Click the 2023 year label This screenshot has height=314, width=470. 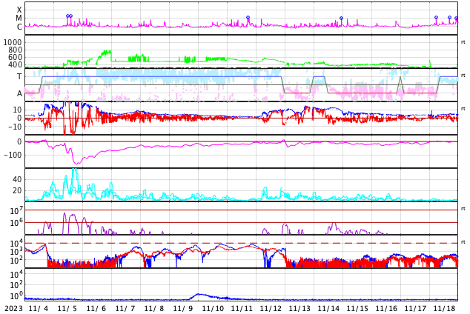[13, 308]
